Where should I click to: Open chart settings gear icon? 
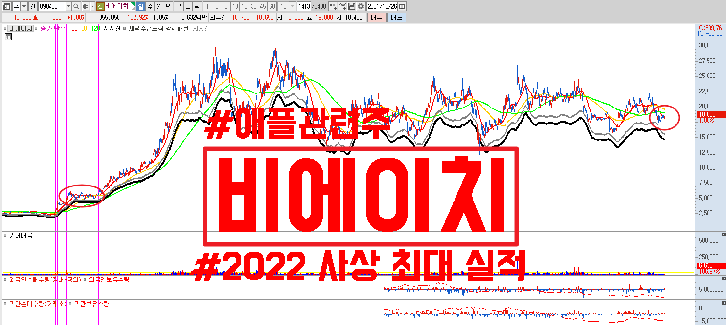pos(361,6)
